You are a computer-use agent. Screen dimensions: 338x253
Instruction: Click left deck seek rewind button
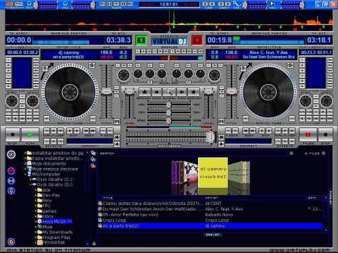(86, 131)
